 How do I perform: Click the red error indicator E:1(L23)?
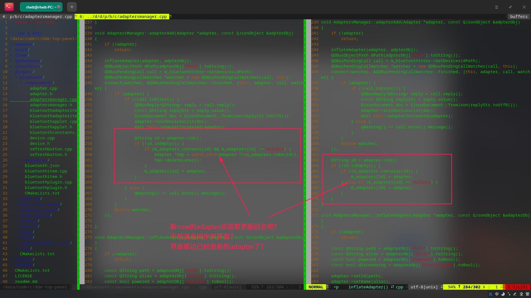(x=517, y=287)
